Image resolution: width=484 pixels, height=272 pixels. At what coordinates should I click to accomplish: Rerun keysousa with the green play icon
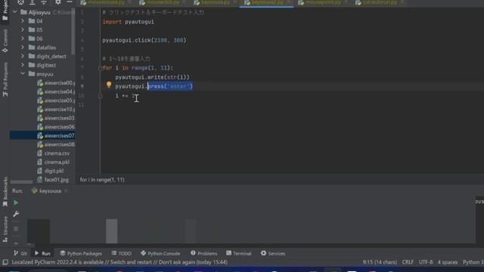16,202
